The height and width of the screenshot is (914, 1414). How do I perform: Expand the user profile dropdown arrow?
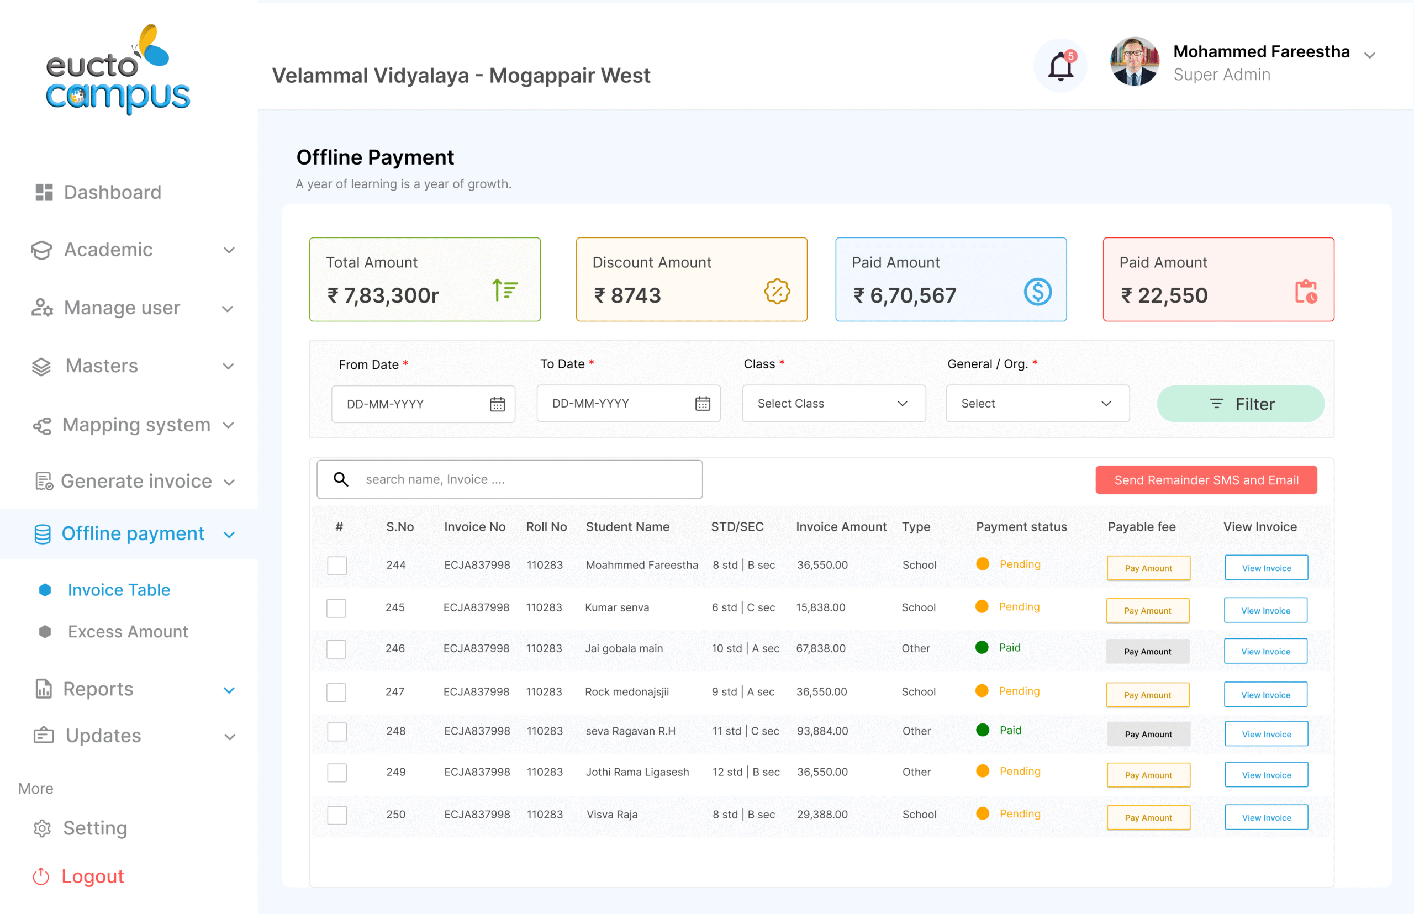click(1369, 55)
